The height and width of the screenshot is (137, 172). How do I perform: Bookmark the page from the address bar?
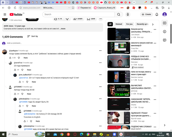(x=73, y=8)
